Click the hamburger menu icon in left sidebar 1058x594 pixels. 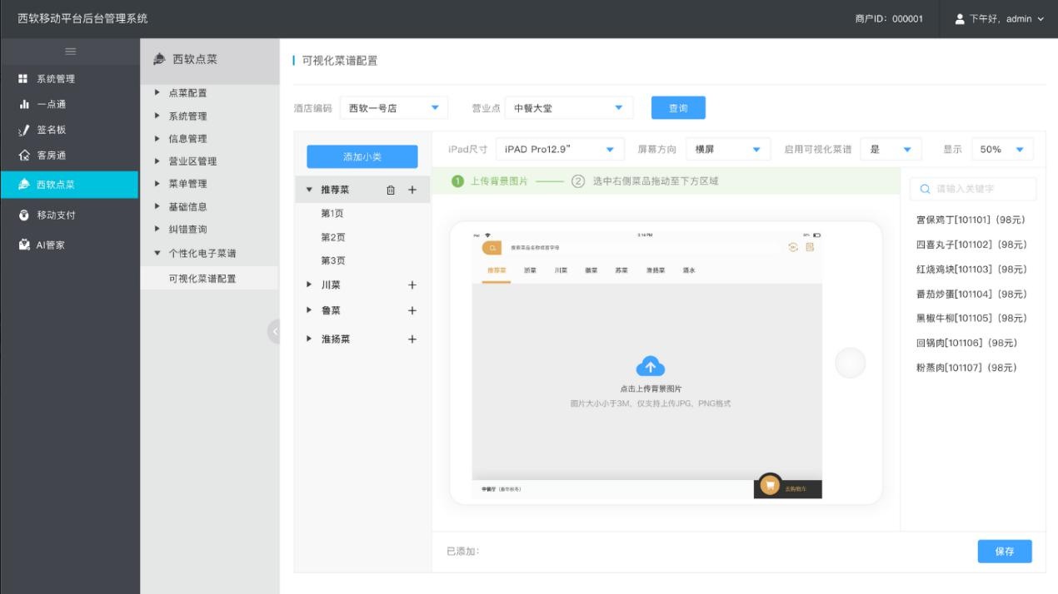pyautogui.click(x=70, y=52)
